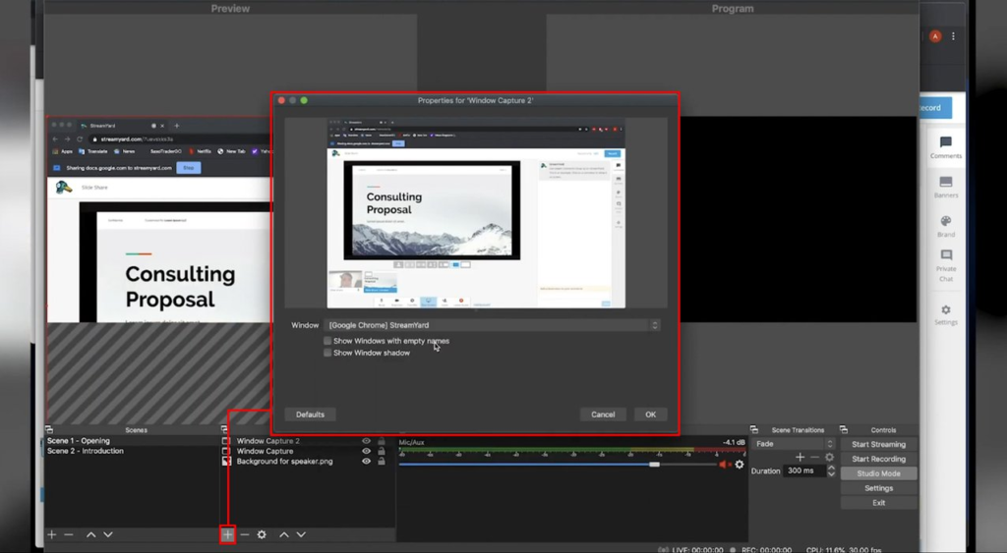Click the Netflix bookmark
The image size is (1007, 553).
(200, 151)
